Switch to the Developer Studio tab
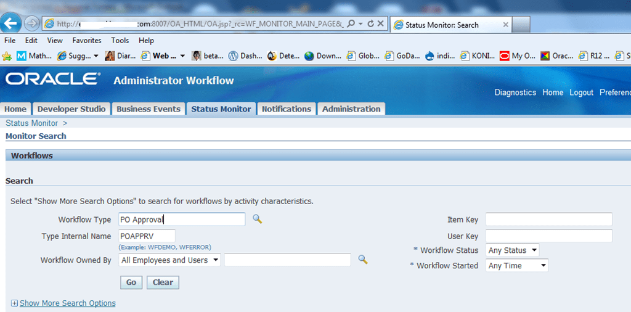631x312 pixels. pos(71,109)
